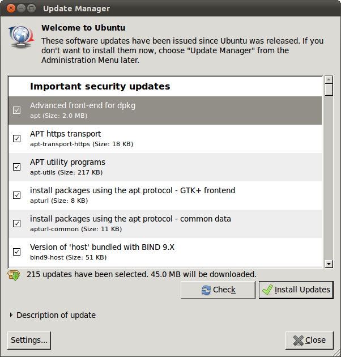Open the Settings dialog
341x357 pixels.
(x=29, y=340)
